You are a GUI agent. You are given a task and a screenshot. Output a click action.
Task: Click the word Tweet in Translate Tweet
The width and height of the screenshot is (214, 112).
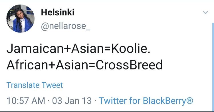(52, 85)
